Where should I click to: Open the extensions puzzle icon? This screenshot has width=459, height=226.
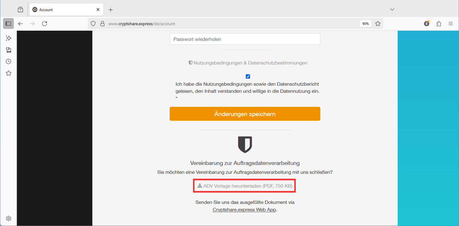tap(439, 24)
